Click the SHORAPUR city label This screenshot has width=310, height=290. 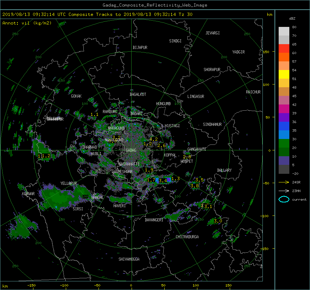[212, 70]
